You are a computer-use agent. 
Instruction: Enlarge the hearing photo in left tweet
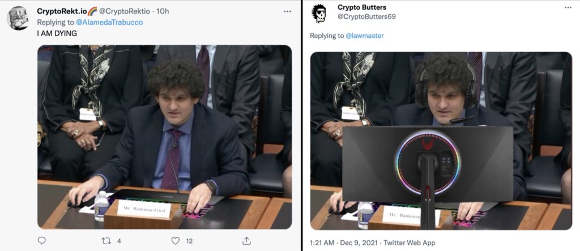click(x=165, y=137)
